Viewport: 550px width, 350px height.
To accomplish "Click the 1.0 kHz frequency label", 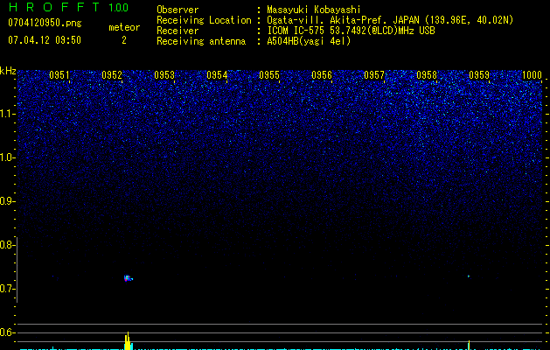I will pyautogui.click(x=8, y=157).
